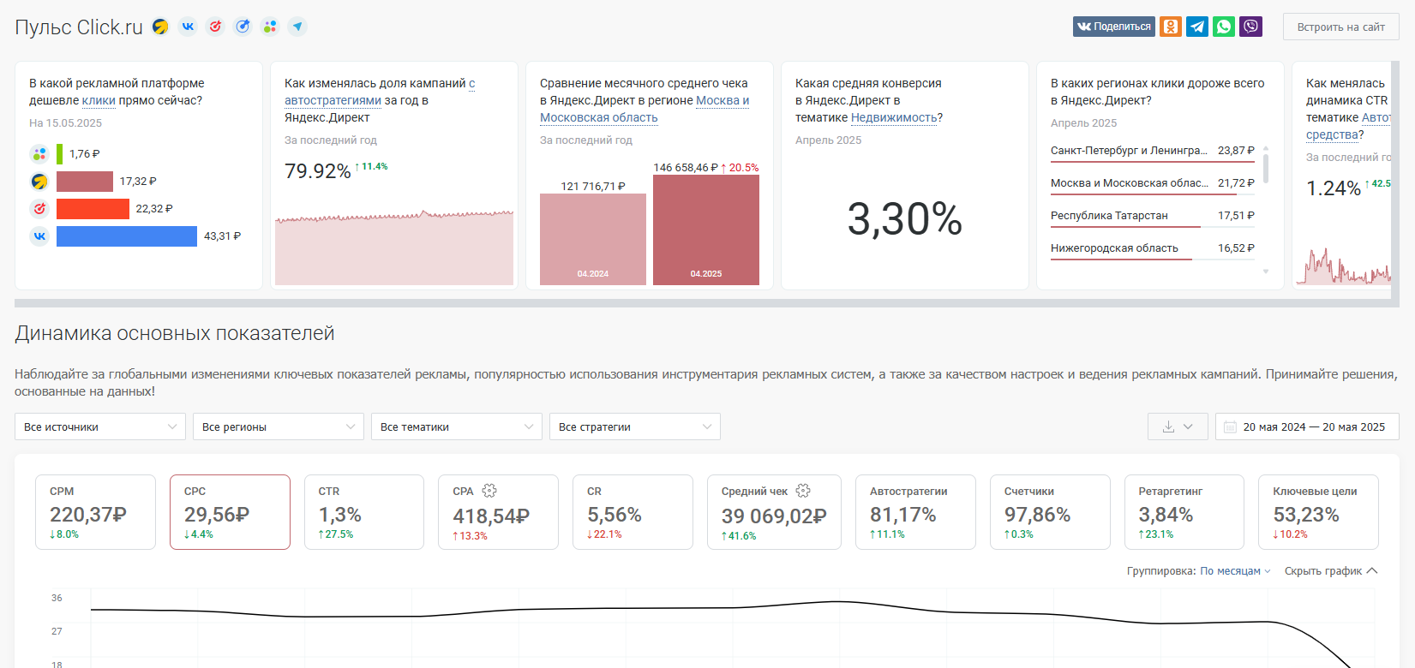Select the Ключевые цели metric card
This screenshot has height=668, width=1415.
(1318, 512)
